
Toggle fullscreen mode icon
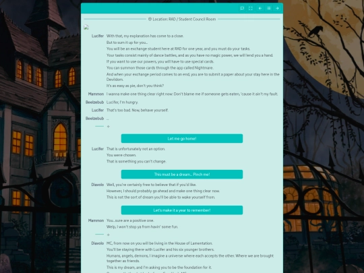(x=251, y=8)
